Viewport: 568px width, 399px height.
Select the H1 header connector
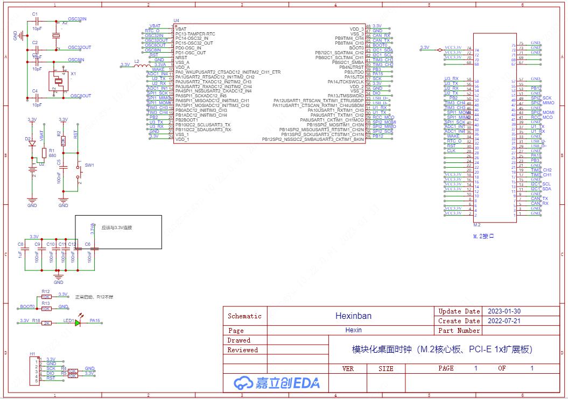[33, 371]
